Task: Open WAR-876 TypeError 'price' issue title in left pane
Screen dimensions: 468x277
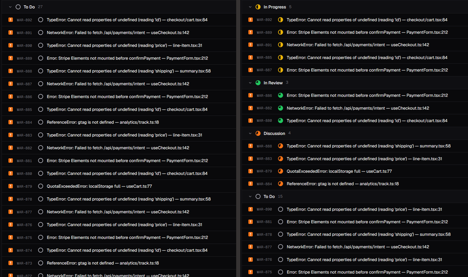Action: pos(125,225)
